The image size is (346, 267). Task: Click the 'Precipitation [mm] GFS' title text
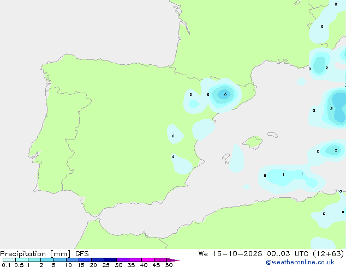(44, 254)
